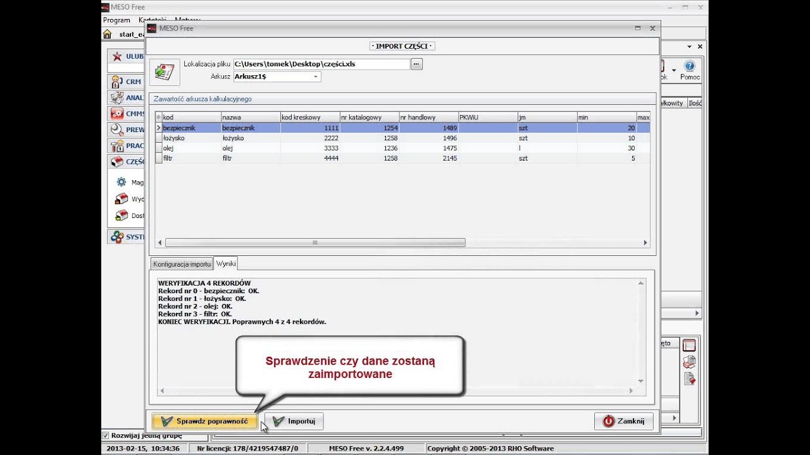The width and height of the screenshot is (810, 455).
Task: Click the spreadsheet grid horizontal scrollbar thumb
Action: coord(315,243)
